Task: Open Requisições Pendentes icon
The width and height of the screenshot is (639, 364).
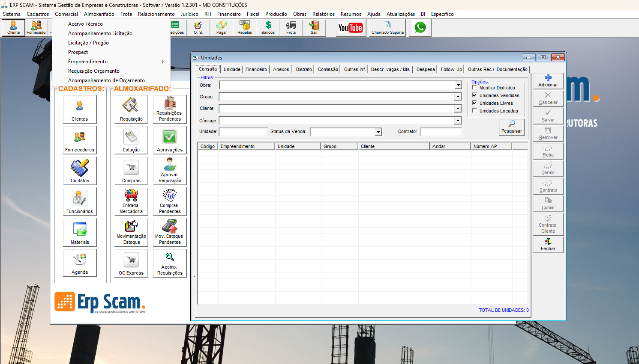Action: click(170, 109)
